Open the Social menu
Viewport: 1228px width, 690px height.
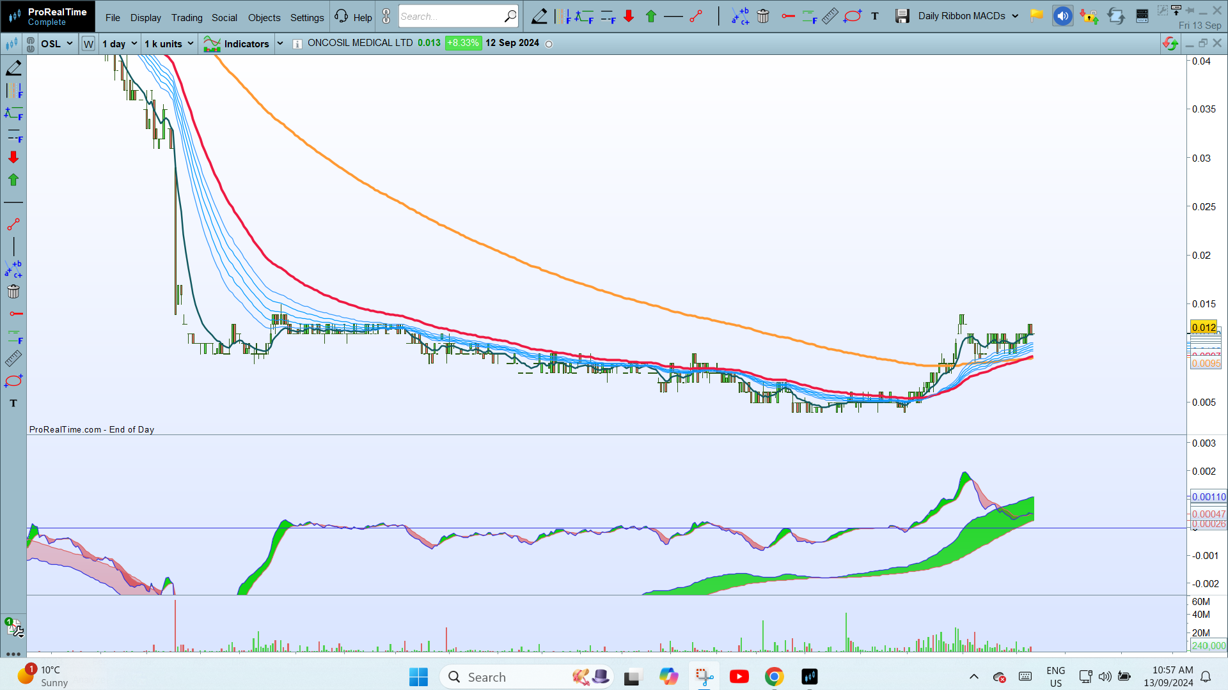pyautogui.click(x=224, y=18)
